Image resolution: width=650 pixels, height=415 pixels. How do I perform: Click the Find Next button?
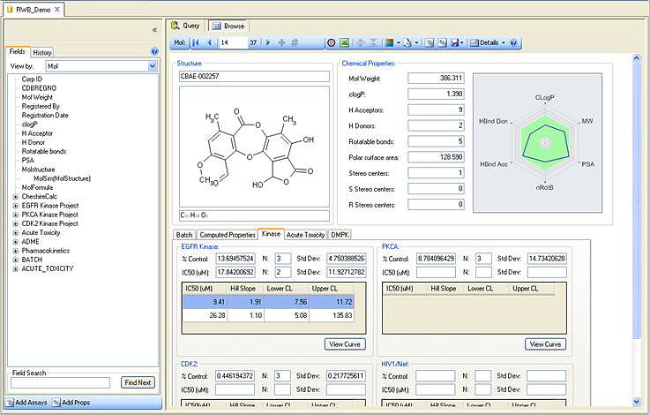[138, 382]
